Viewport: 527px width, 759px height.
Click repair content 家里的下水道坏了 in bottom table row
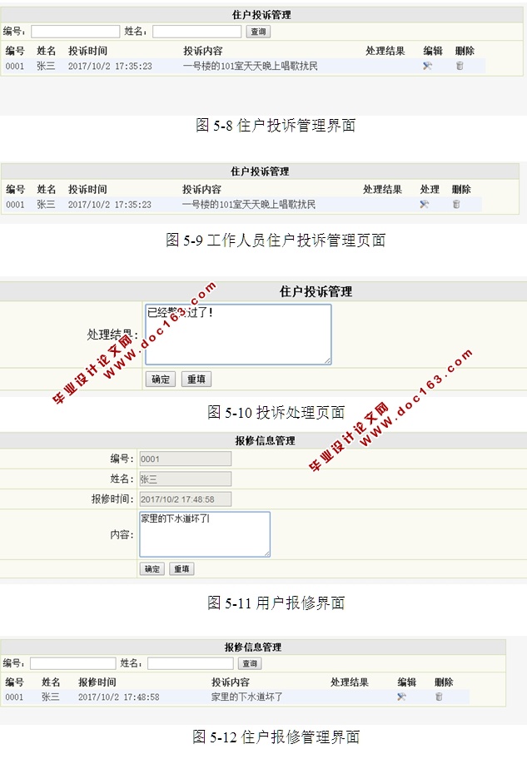coord(247,697)
